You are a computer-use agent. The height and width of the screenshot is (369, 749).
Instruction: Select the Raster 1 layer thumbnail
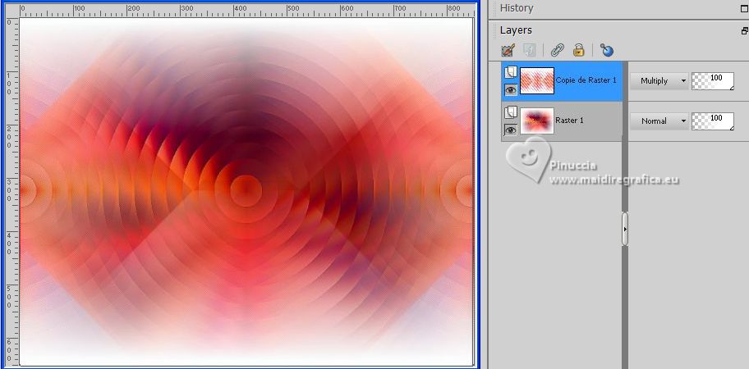click(x=537, y=121)
